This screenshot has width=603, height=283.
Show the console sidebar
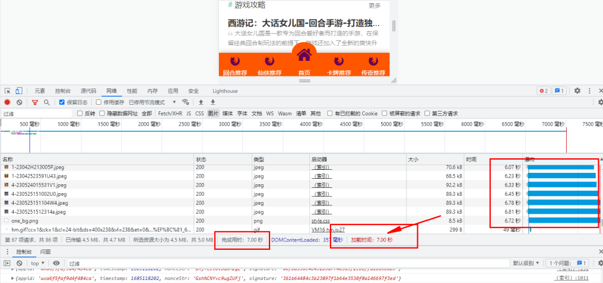point(7,263)
